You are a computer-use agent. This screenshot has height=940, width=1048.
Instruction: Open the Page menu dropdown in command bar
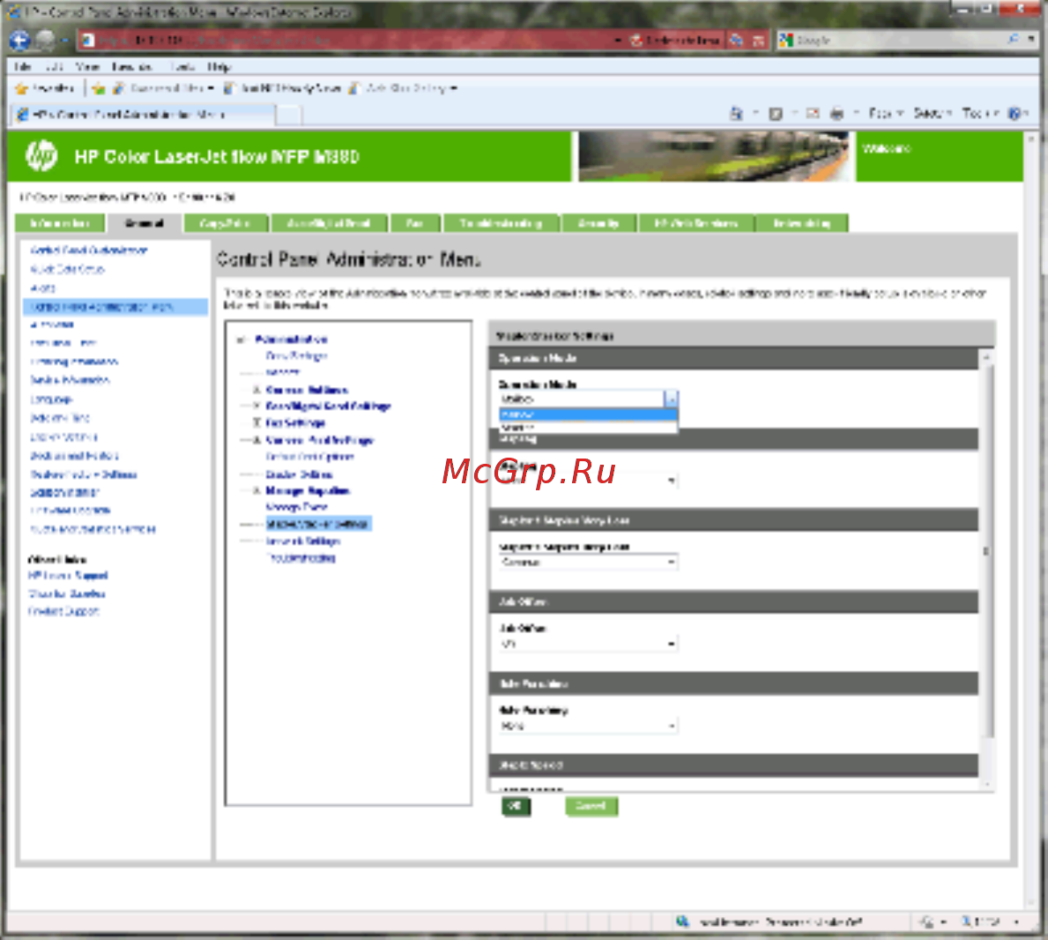(886, 114)
